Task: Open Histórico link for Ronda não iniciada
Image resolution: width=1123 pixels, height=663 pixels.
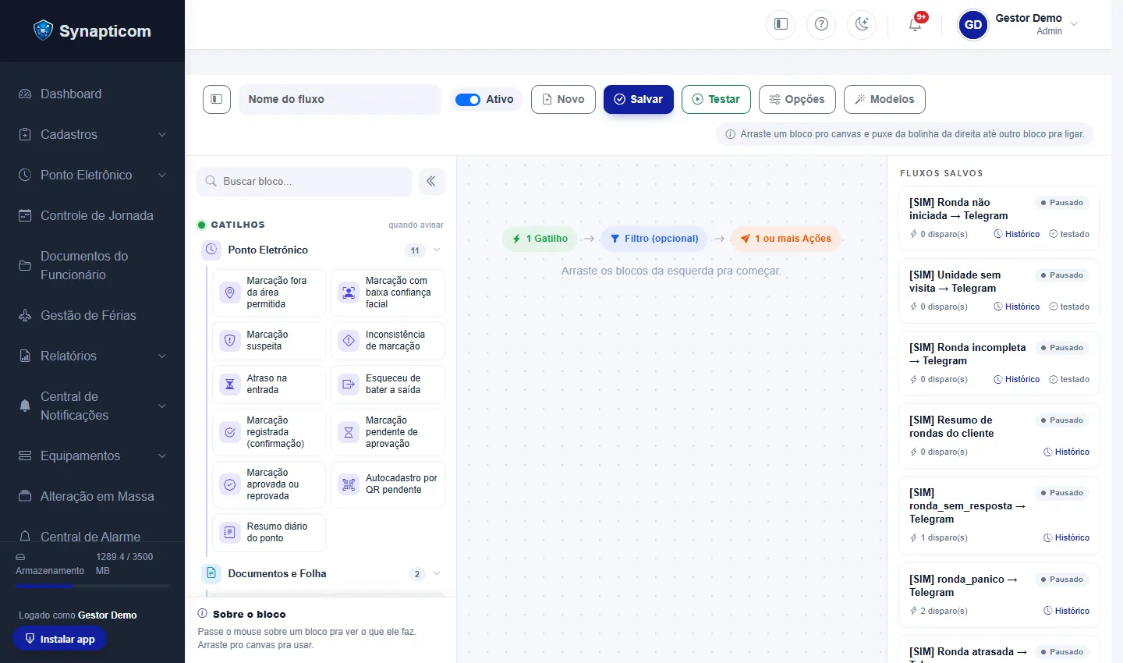Action: pyautogui.click(x=1017, y=234)
